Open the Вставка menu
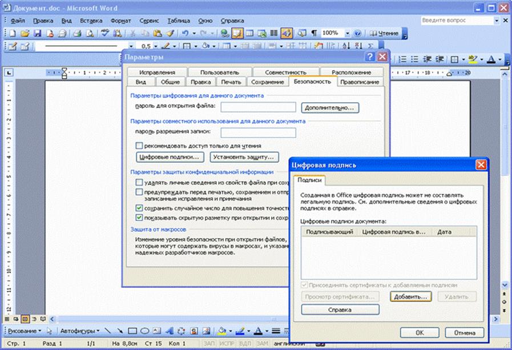This screenshot has height=350, width=512. coord(91,21)
